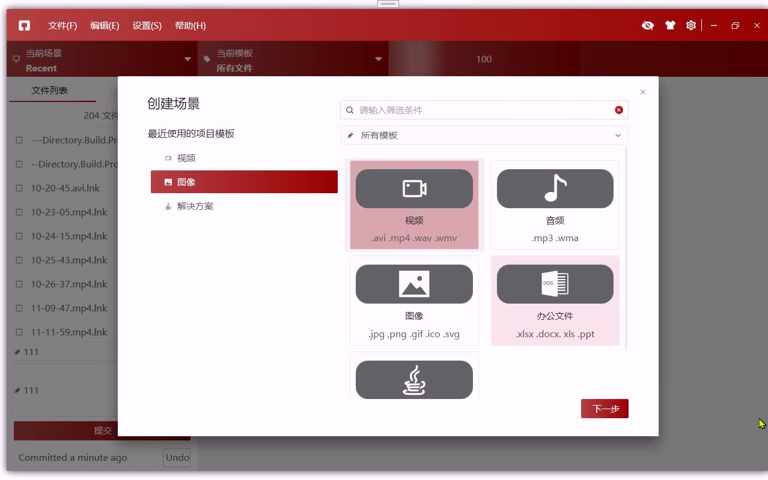Click the app logo icon top-left

click(x=23, y=25)
